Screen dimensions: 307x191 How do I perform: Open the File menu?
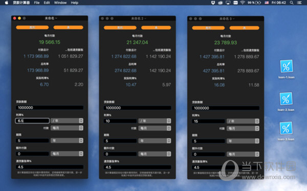tap(37, 3)
